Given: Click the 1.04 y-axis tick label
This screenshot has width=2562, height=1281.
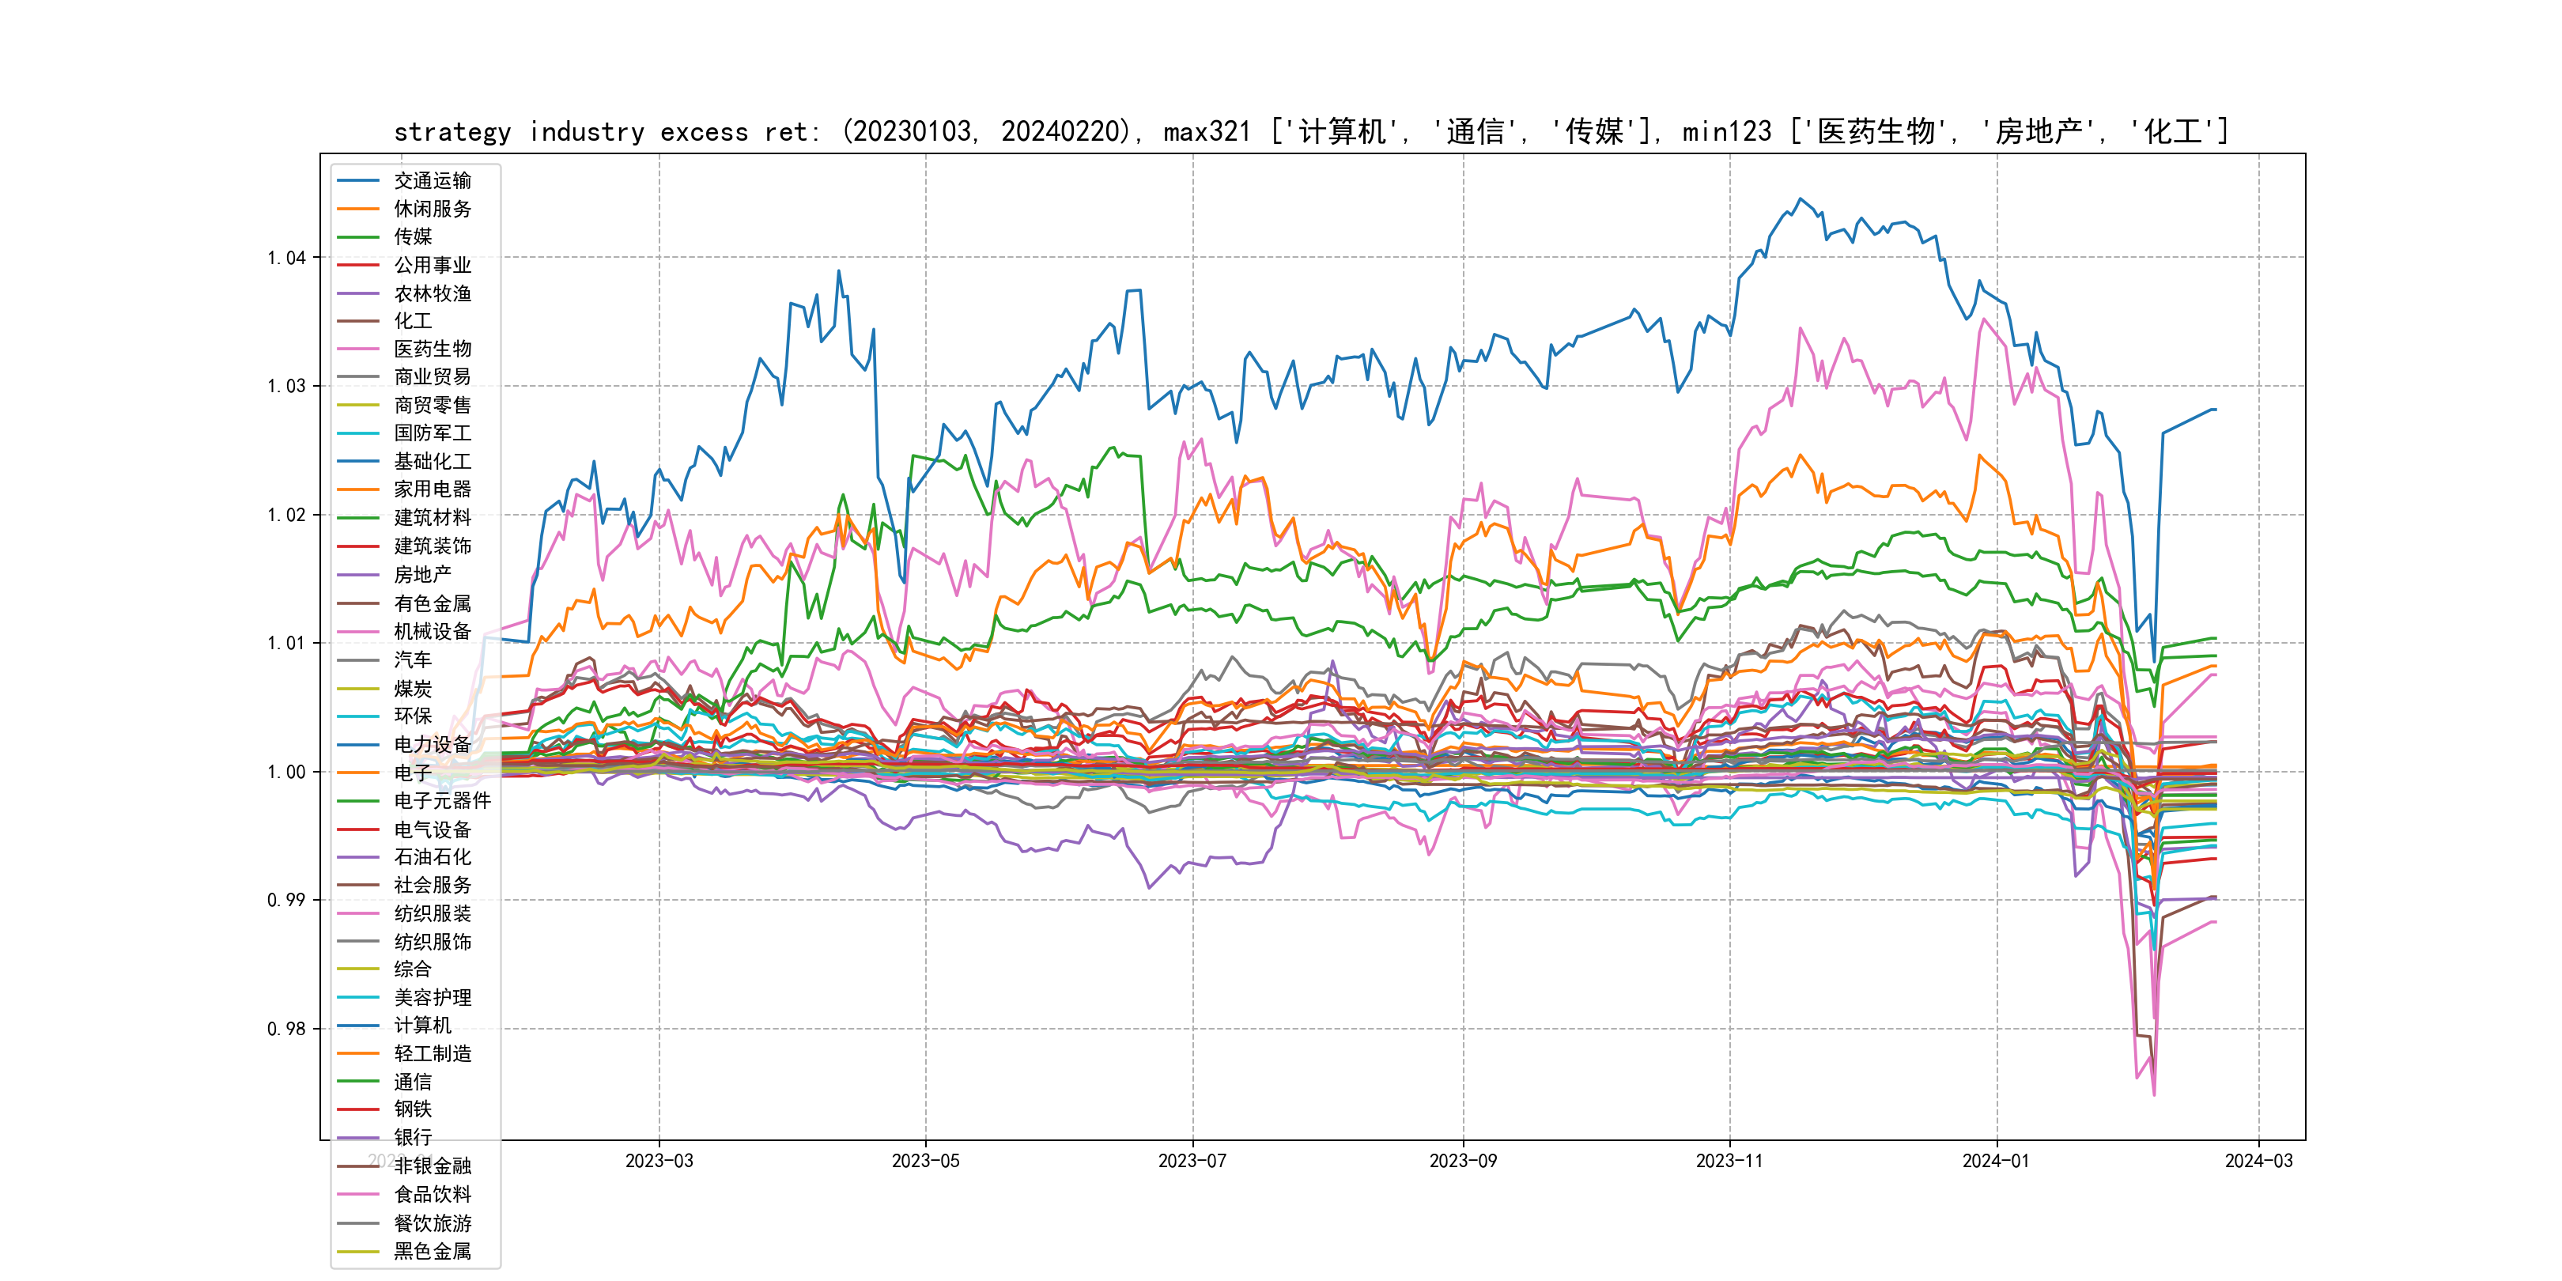Looking at the screenshot, I should [286, 259].
